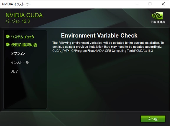Click the NVIDIA wordmark under the logo
170x126 pixels.
158,22
